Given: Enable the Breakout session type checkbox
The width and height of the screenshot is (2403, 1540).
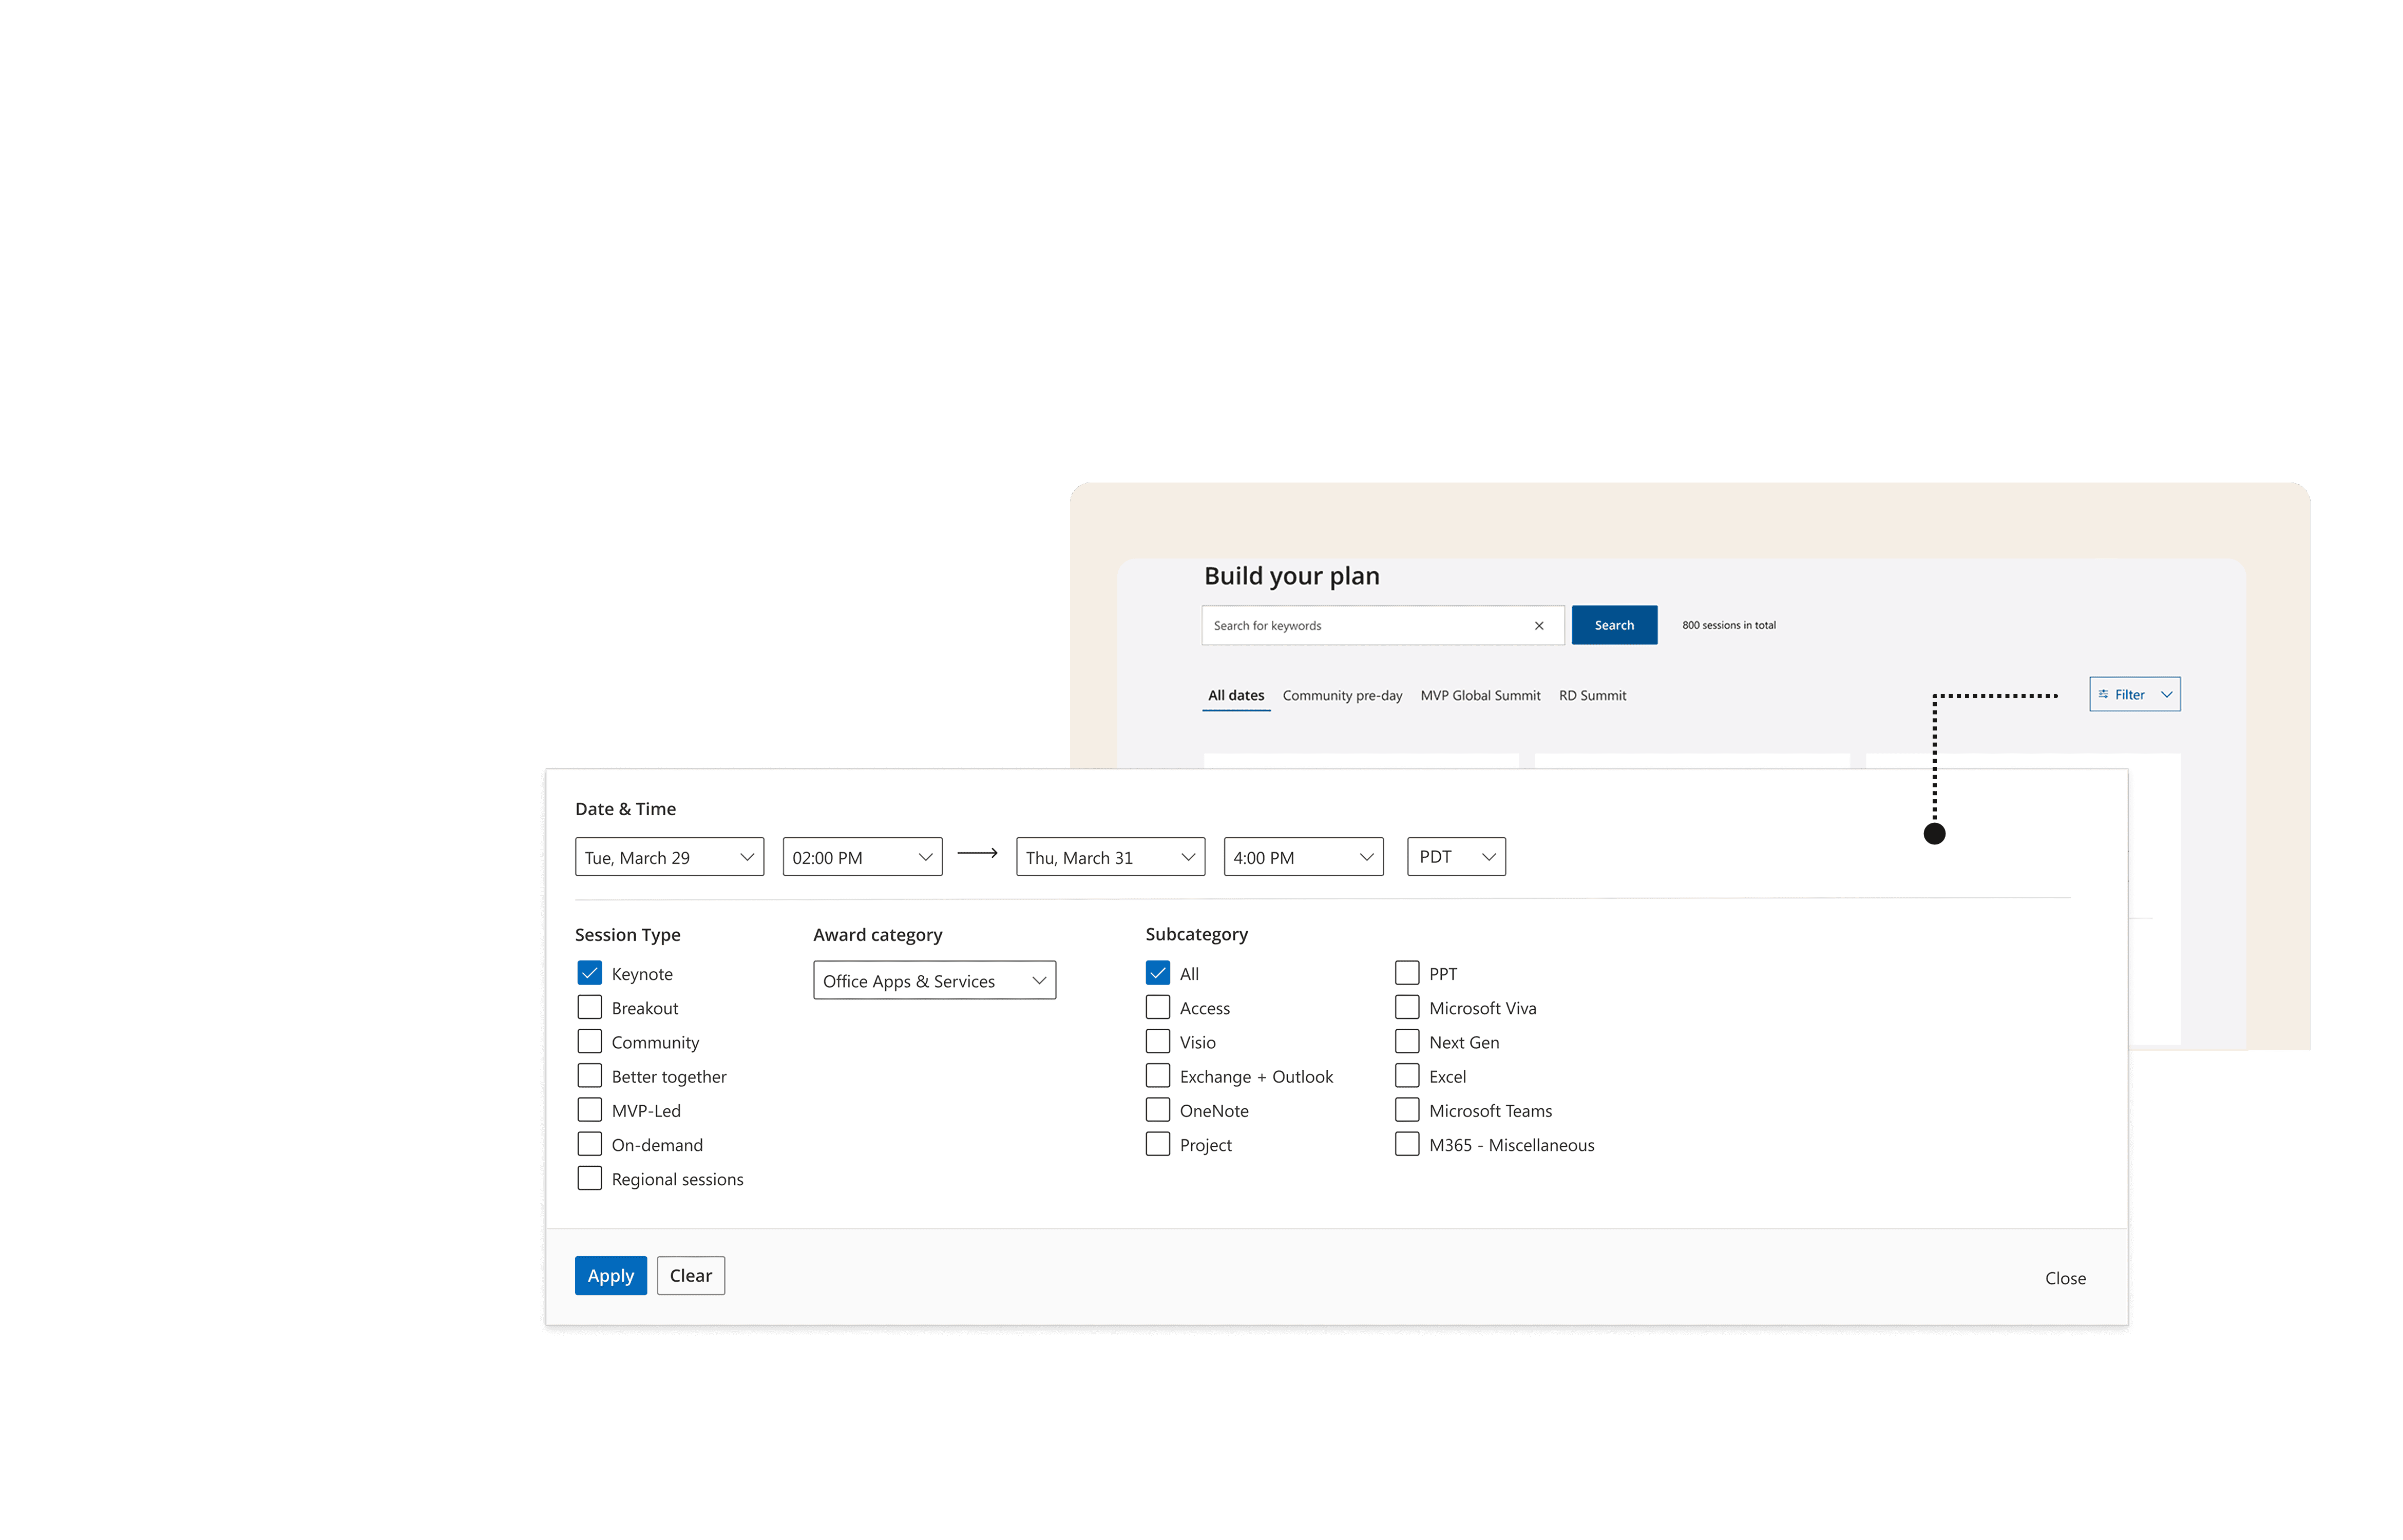Looking at the screenshot, I should click(590, 1008).
